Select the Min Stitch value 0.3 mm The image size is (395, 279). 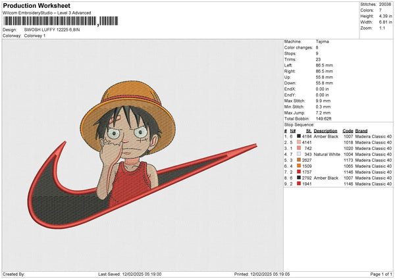tap(323, 107)
